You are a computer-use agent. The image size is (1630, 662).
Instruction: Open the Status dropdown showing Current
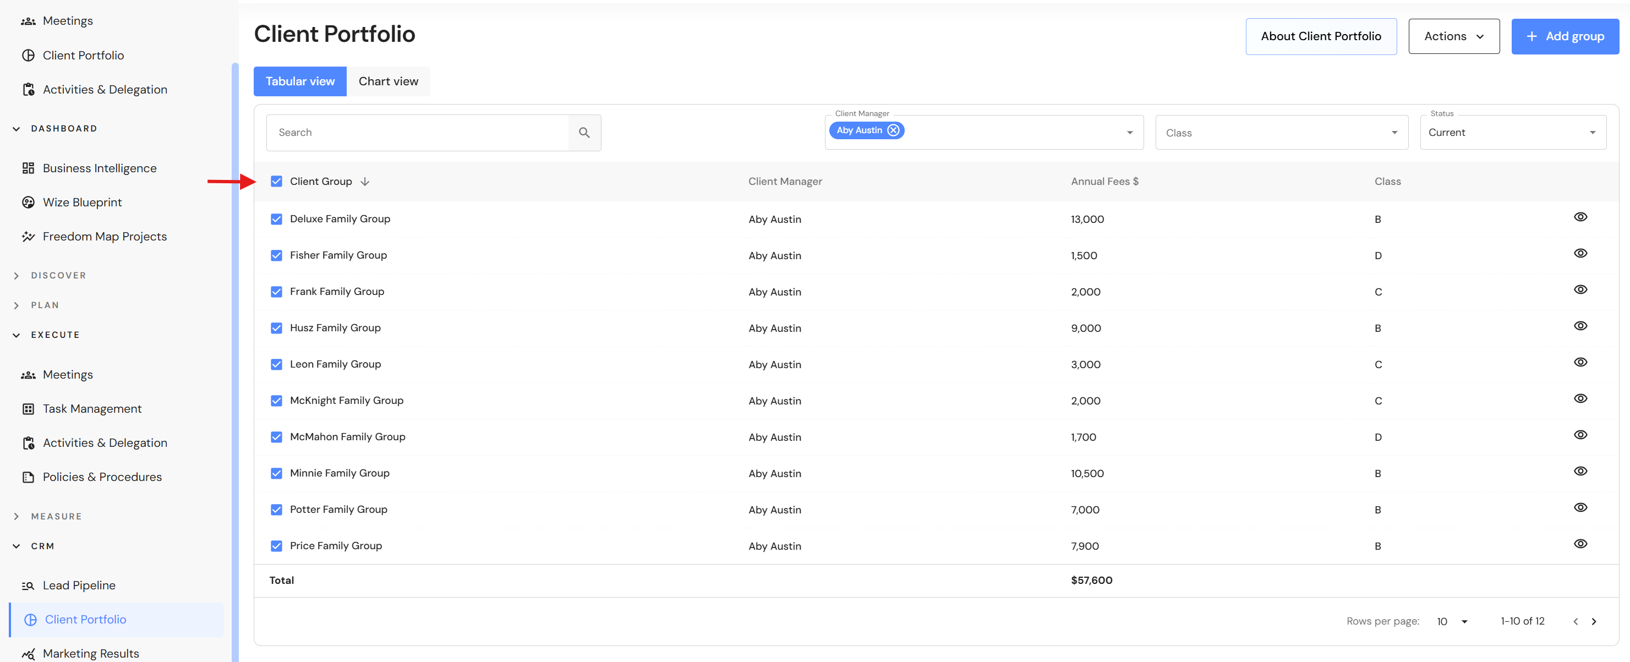[1512, 132]
